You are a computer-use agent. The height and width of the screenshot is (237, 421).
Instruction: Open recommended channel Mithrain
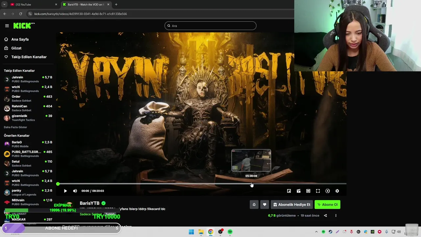[x=28, y=202]
